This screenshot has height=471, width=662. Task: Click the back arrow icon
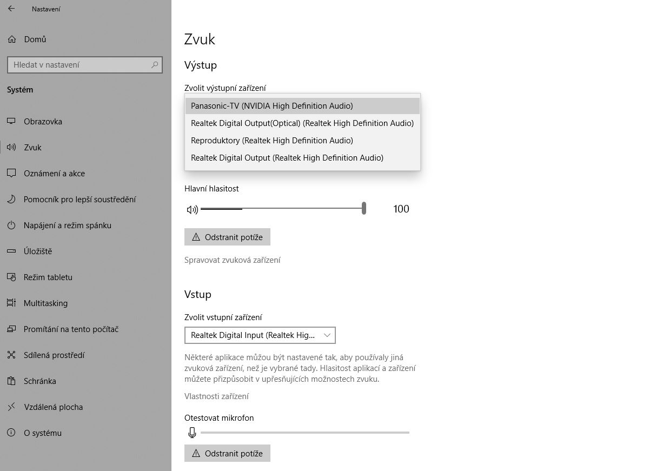tap(11, 9)
